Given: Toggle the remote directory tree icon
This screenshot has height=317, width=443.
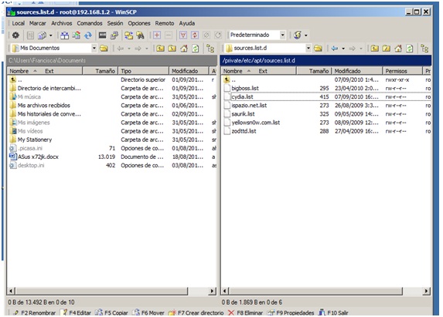Looking at the screenshot, I should 424,49.
